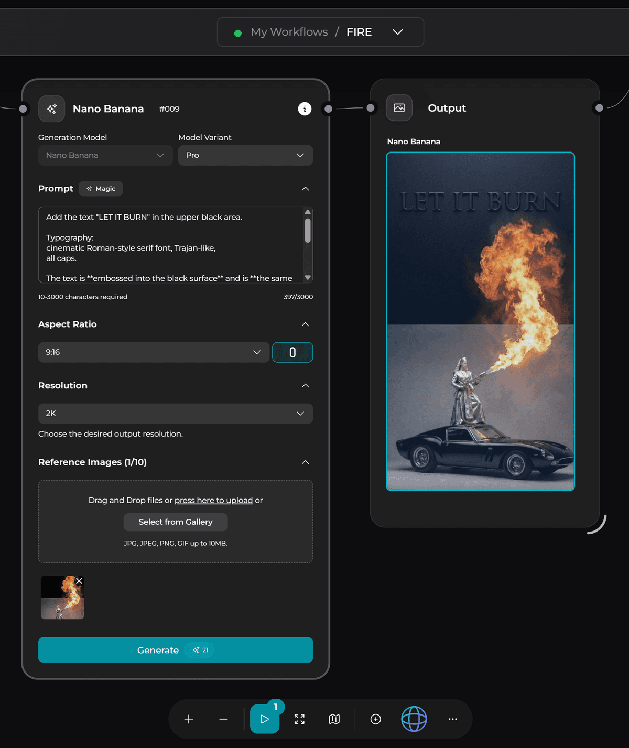Click the Select from Gallery button
Image resolution: width=629 pixels, height=748 pixels.
(175, 522)
